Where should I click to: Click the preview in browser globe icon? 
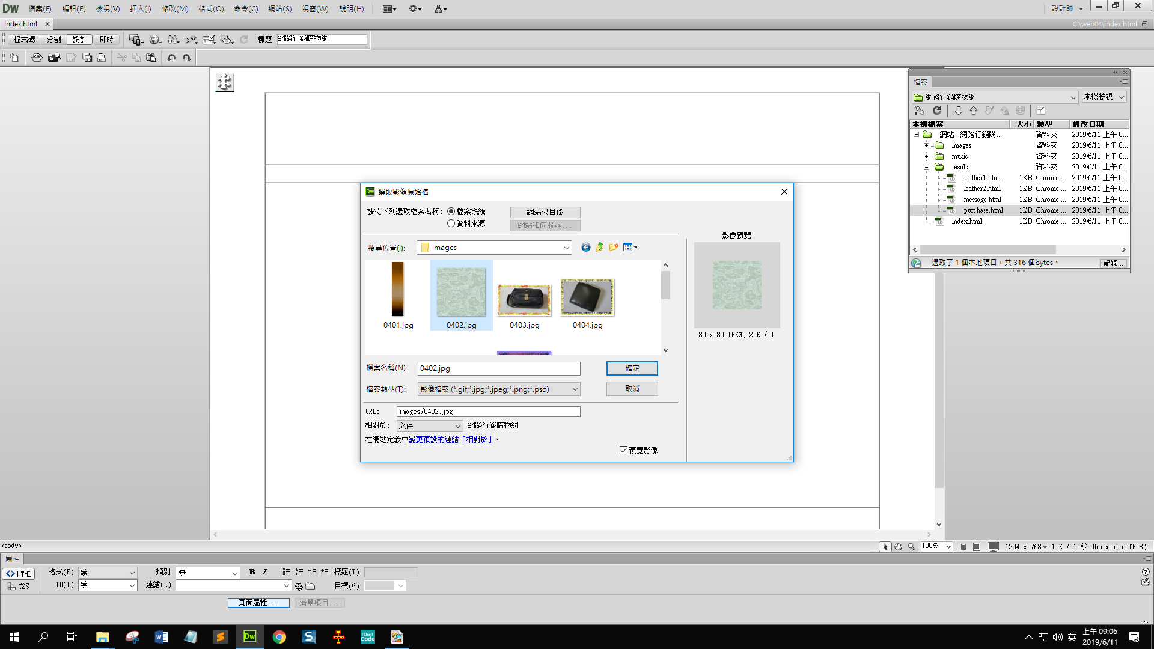(154, 40)
